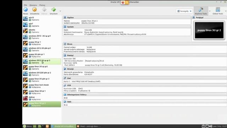Open the Machine Tools dropdown arrow
Screen dimensions: 227x128
210,11
